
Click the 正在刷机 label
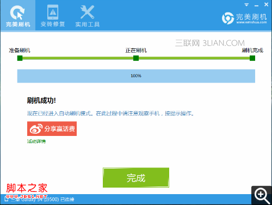(x=136, y=51)
